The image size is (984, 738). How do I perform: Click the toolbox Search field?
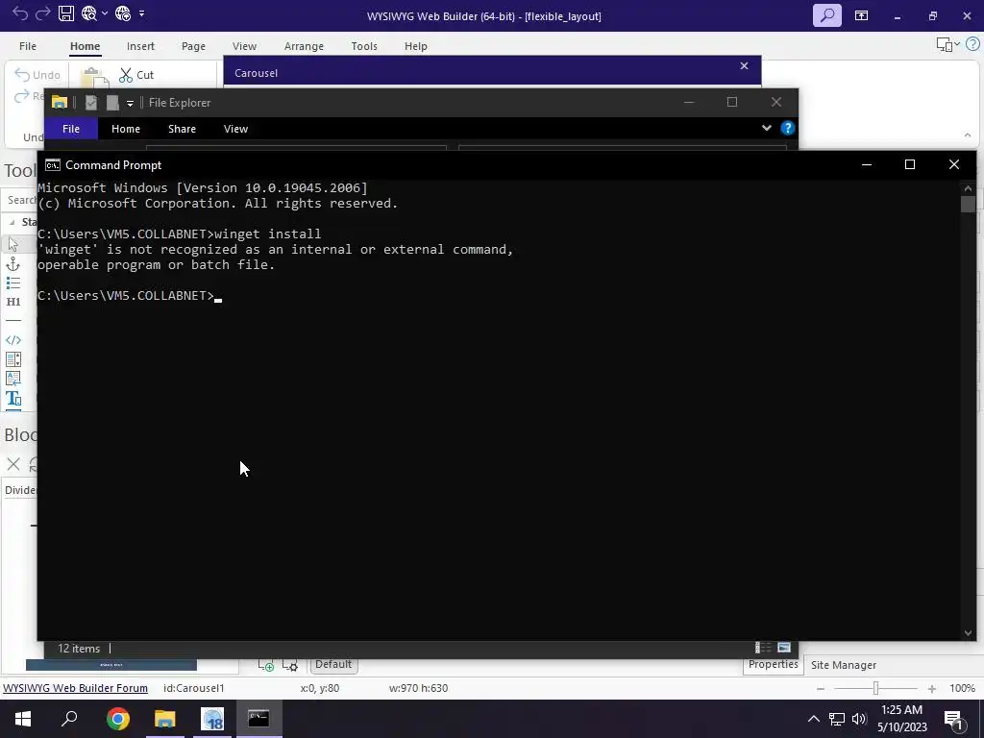point(19,200)
